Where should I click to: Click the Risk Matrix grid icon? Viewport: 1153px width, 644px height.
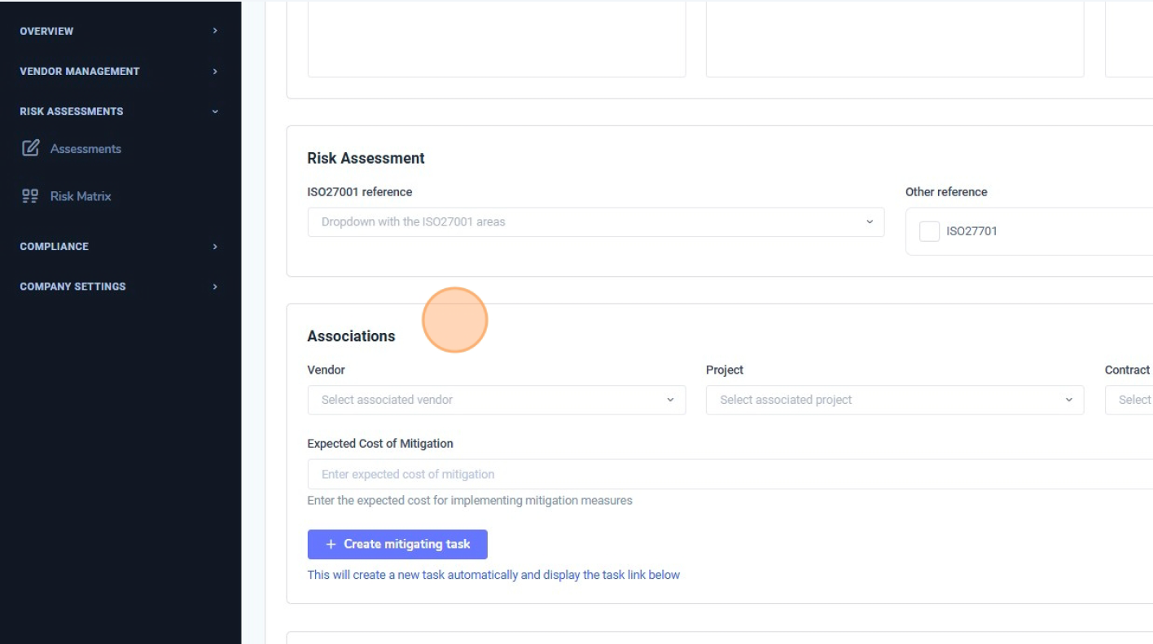[x=29, y=195]
